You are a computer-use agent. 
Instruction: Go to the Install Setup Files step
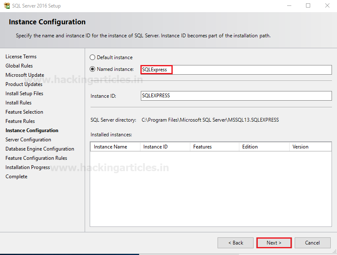click(x=24, y=94)
